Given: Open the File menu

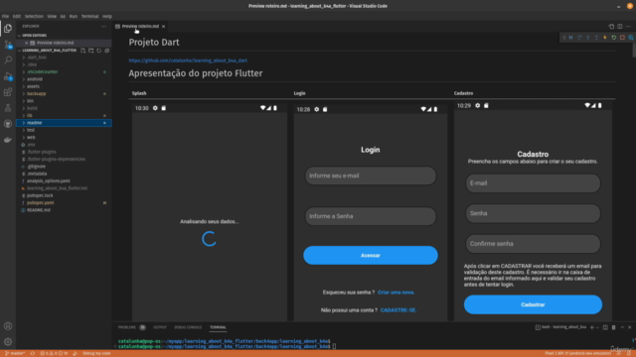Looking at the screenshot, I should (x=5, y=17).
